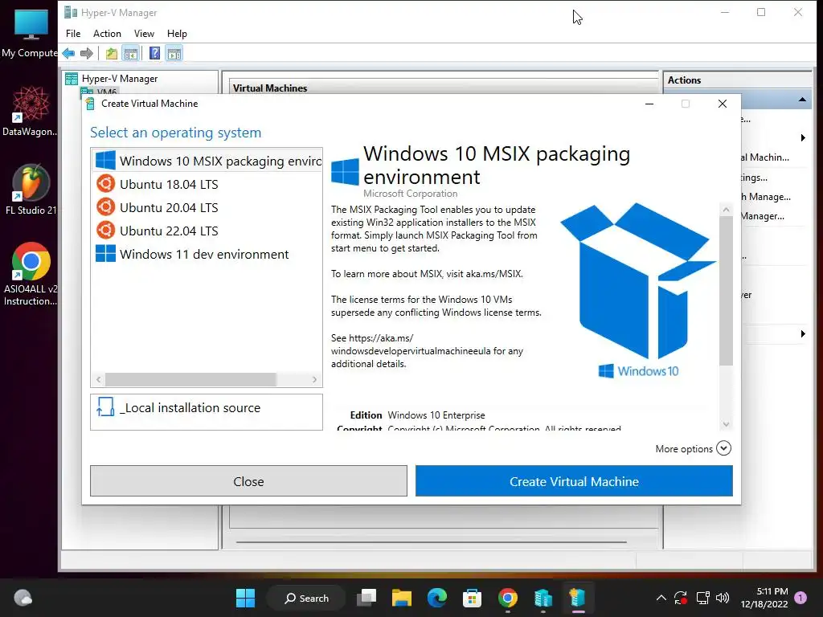The width and height of the screenshot is (823, 617).
Task: Click the taskbar Search box
Action: click(306, 598)
